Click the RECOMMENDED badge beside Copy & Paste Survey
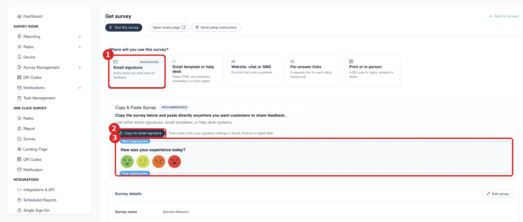This screenshot has width=523, height=222. pyautogui.click(x=174, y=107)
